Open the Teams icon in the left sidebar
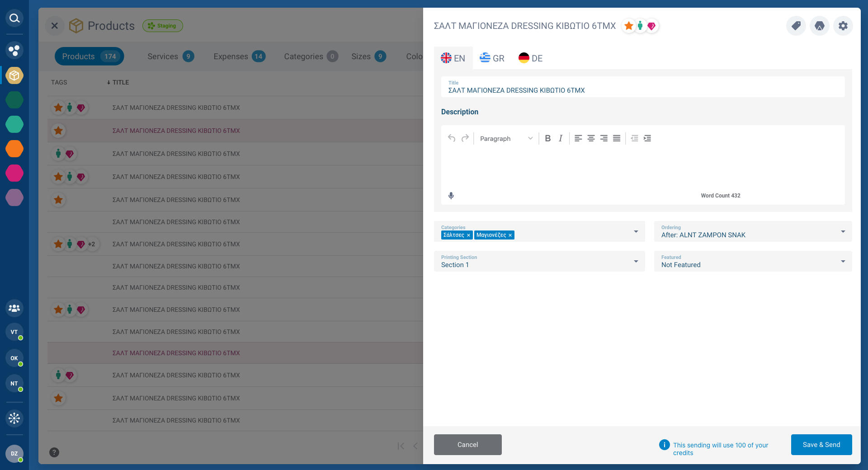This screenshot has height=470, width=868. coord(14,308)
